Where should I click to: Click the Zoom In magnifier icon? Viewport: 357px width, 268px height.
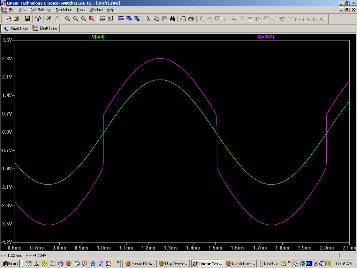(68, 19)
